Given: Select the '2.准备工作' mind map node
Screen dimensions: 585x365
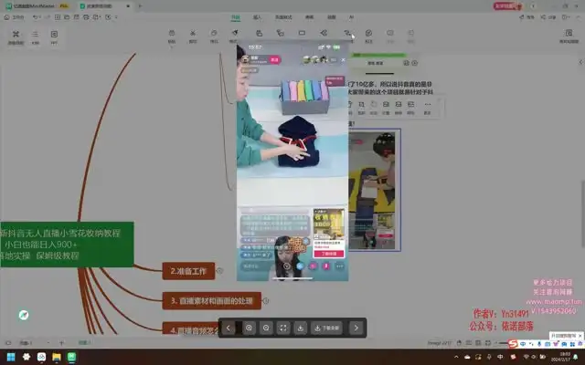Looking at the screenshot, I should (189, 271).
